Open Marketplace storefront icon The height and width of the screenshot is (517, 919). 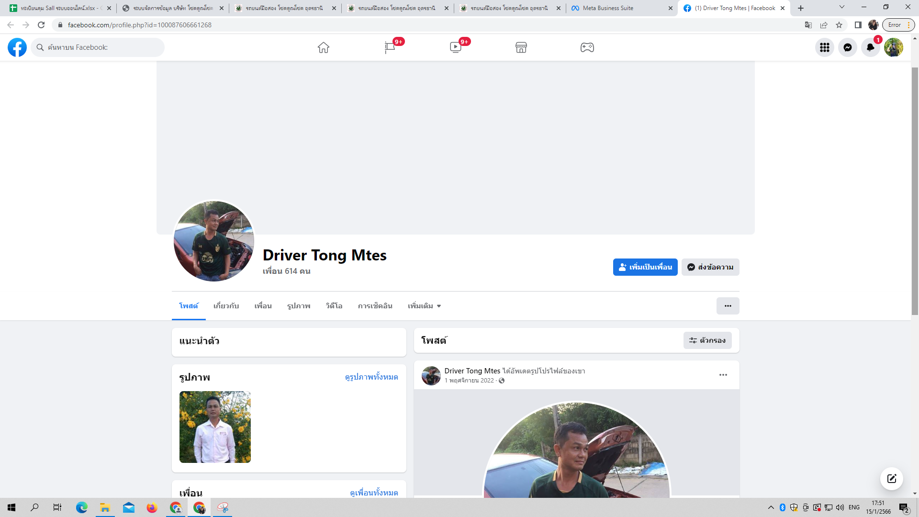click(521, 47)
